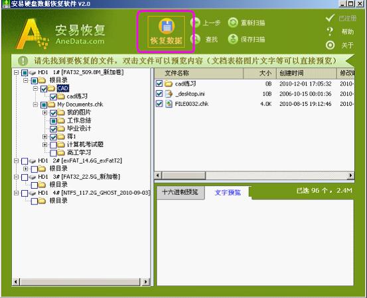Collapse the HD1 2# exFAT drive node
Screen dimensions: 367x298
click(x=16, y=161)
